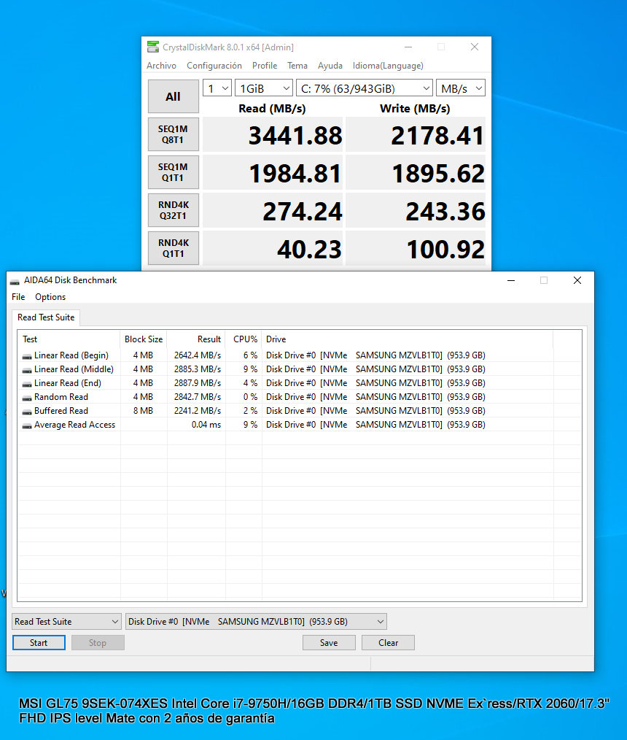
Task: Click the CPU% column header
Action: tap(244, 339)
